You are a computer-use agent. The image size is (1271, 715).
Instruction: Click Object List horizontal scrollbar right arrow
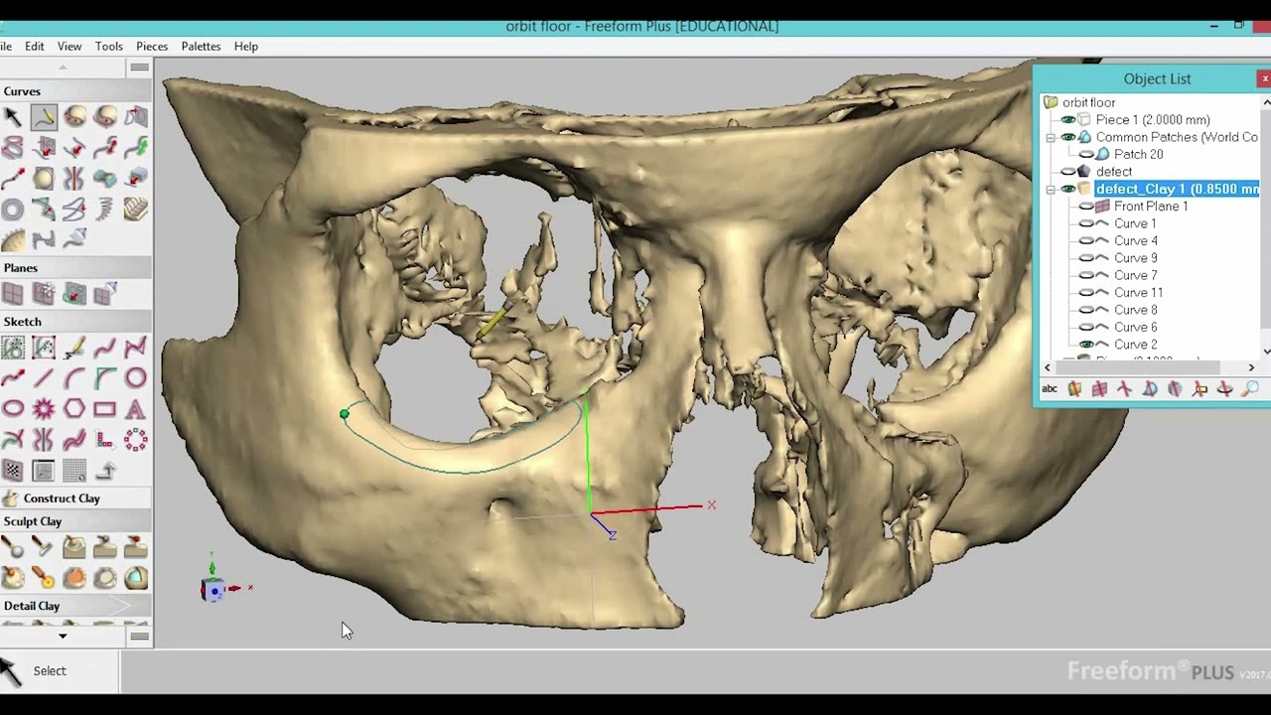point(1251,367)
